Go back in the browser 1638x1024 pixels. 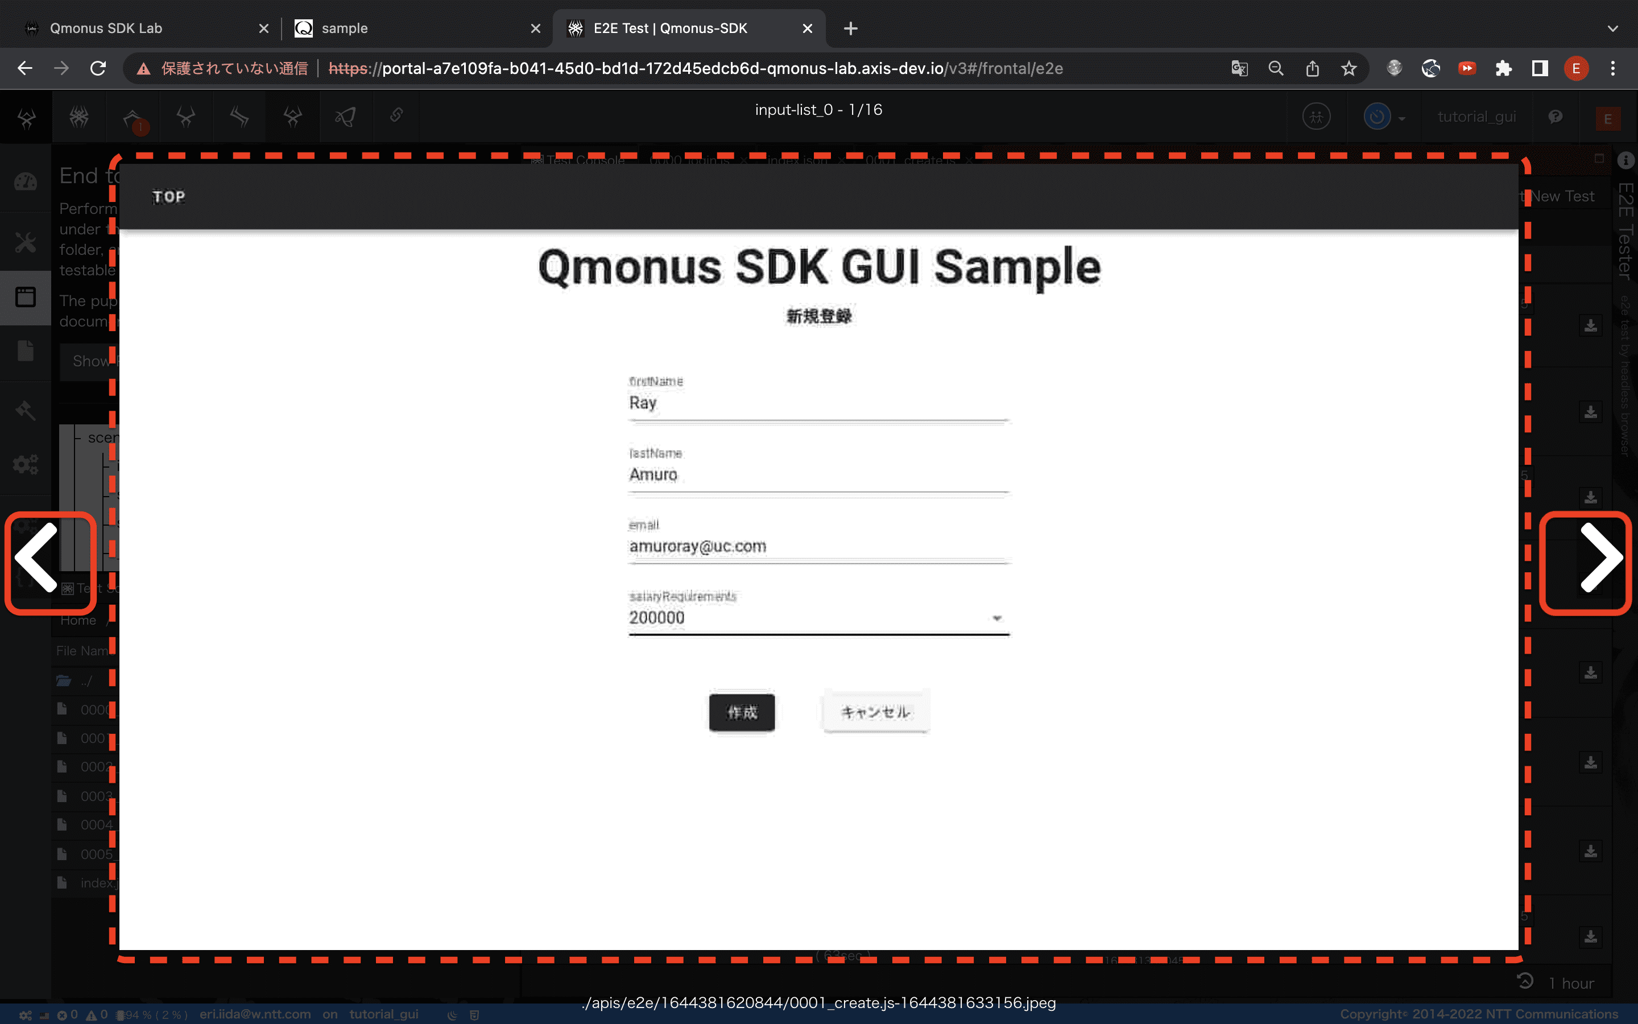[25, 68]
